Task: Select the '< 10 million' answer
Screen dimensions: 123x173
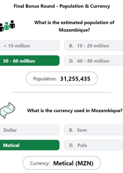Action: 30,45
